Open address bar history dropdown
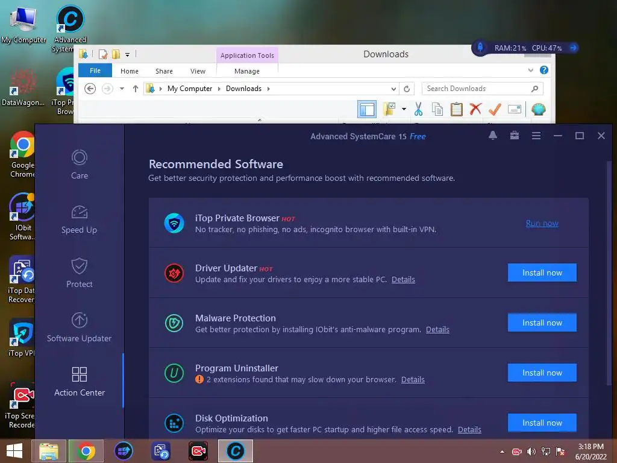The height and width of the screenshot is (463, 617). point(393,89)
